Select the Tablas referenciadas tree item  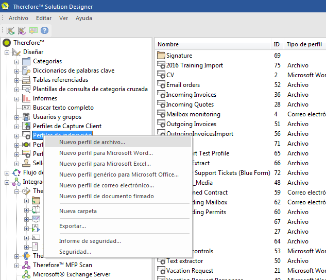[60, 80]
